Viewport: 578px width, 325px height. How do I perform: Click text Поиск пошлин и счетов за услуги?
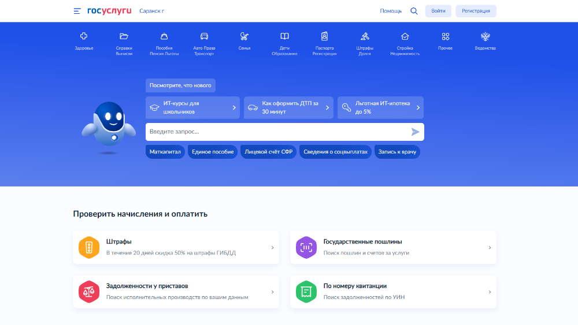pyautogui.click(x=366, y=253)
